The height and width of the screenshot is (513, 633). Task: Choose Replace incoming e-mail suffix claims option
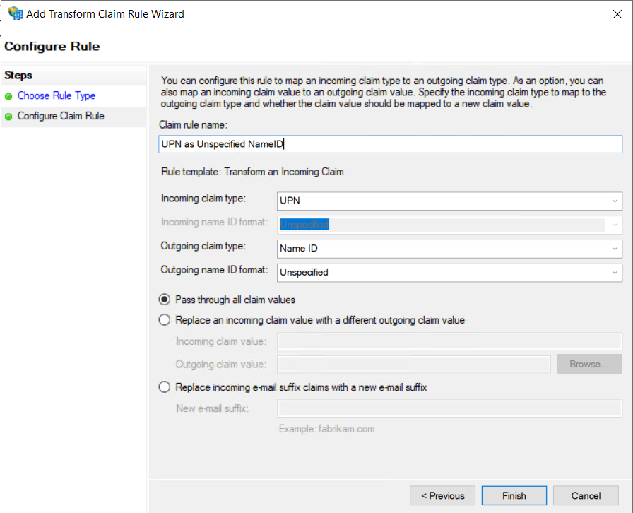point(165,387)
